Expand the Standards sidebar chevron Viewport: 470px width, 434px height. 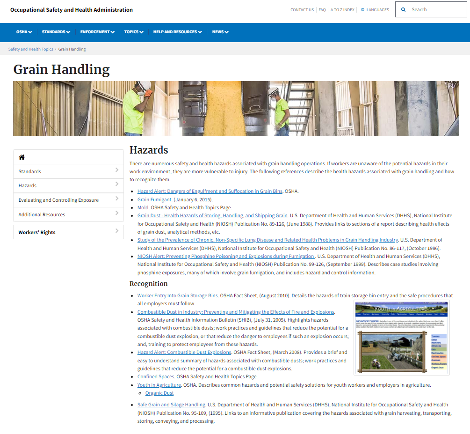[116, 171]
